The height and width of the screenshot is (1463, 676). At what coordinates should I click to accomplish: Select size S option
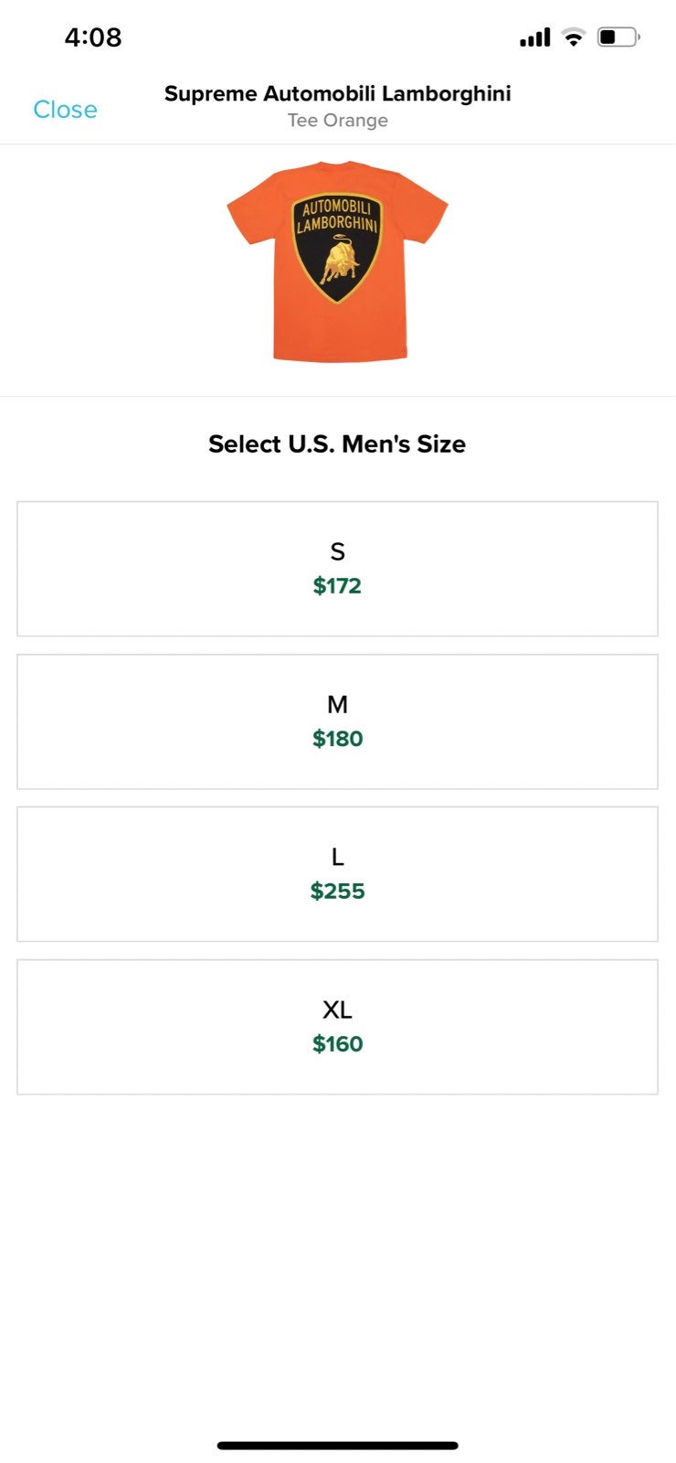click(337, 569)
